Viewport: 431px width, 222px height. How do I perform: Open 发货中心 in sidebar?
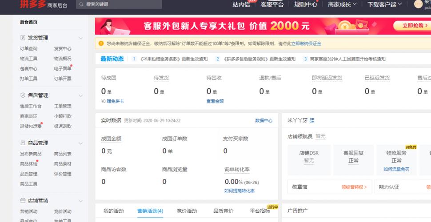click(x=63, y=49)
